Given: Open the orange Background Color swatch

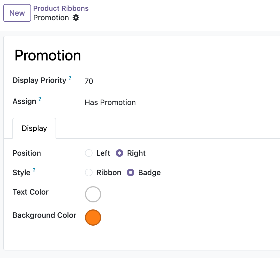Looking at the screenshot, I should point(93,218).
